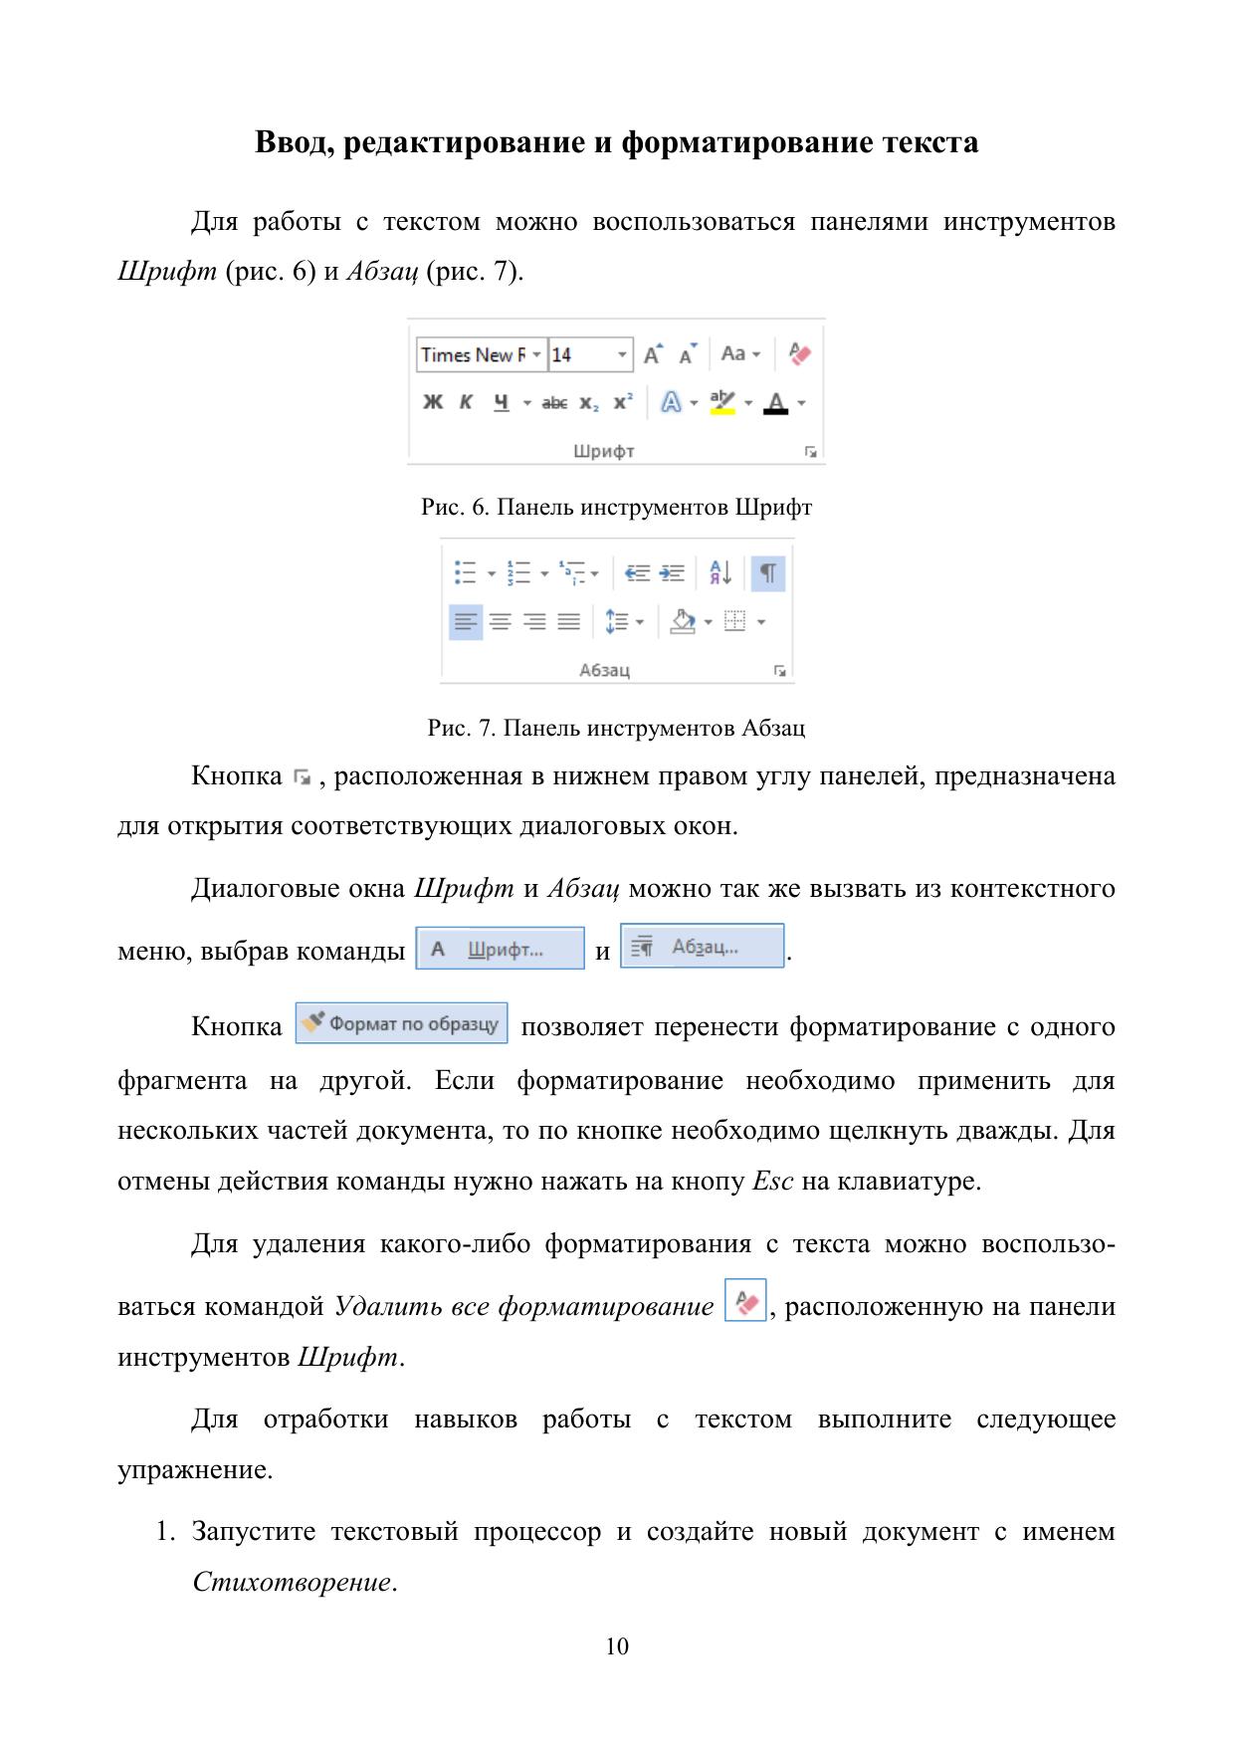Click the sort А-Я icon
This screenshot has width=1234, height=1747.
pyautogui.click(x=720, y=572)
